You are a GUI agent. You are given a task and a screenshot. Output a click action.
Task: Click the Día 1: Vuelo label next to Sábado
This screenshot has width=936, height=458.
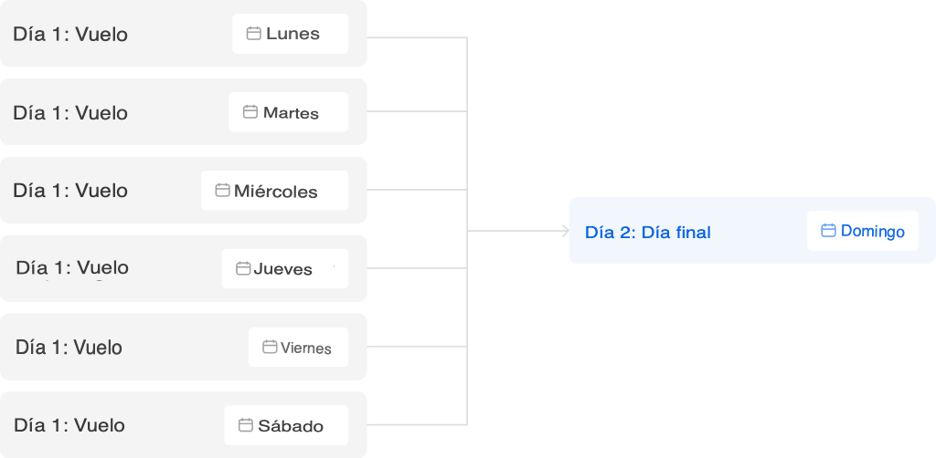70,425
